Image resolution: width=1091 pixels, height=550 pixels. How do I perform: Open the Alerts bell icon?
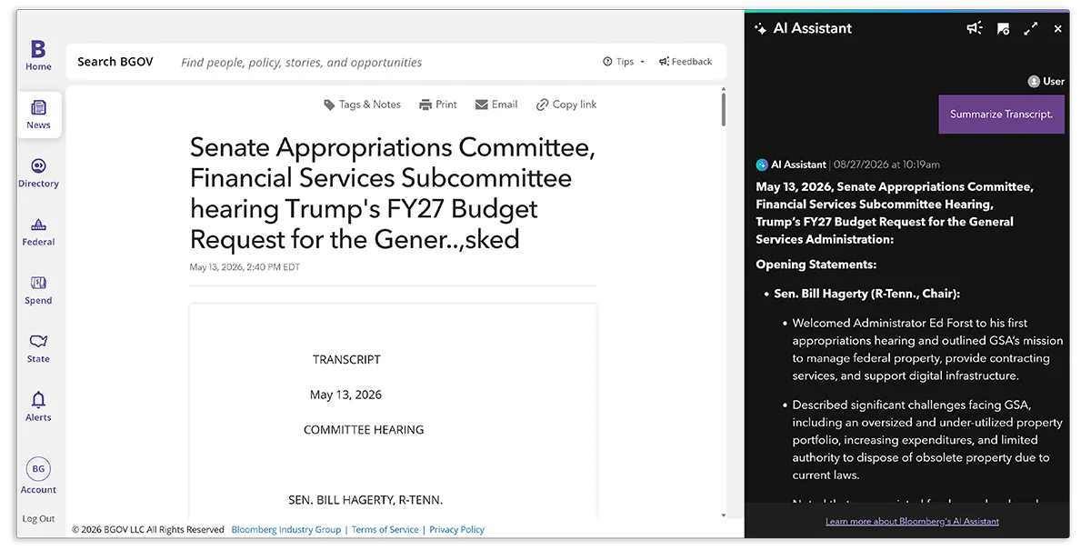pyautogui.click(x=38, y=400)
